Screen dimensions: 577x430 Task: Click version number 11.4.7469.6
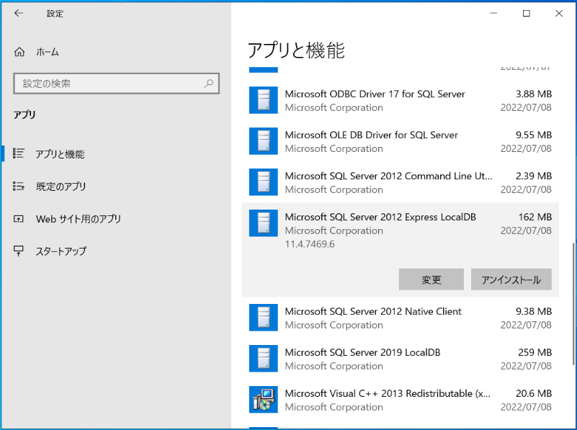[x=310, y=244]
